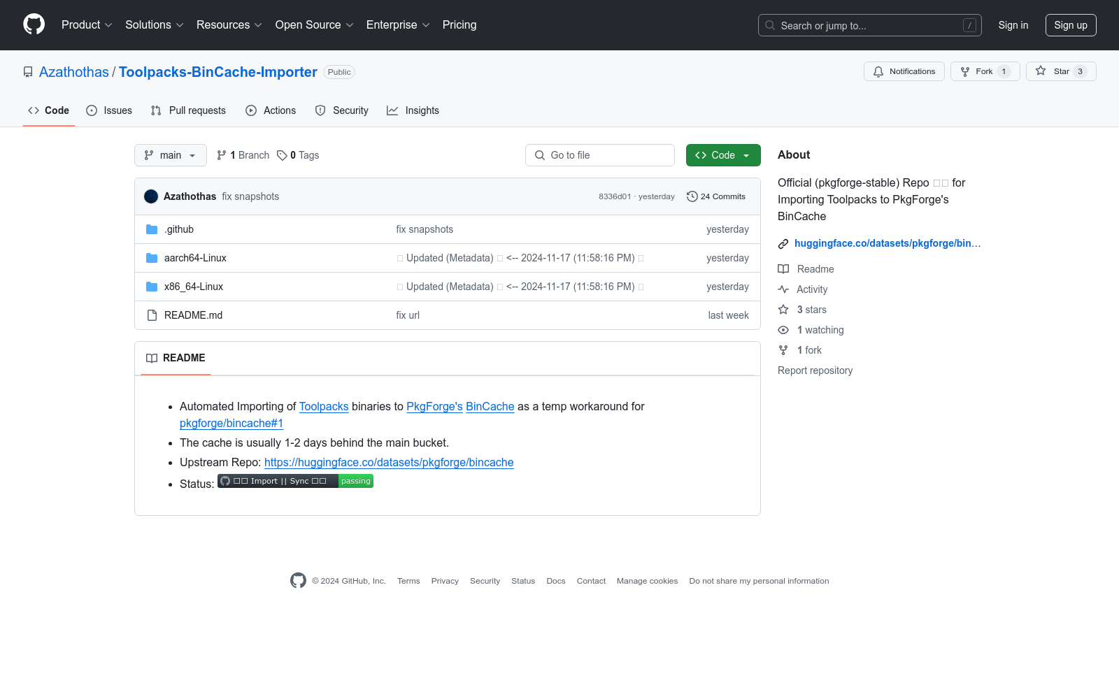Screen dimensions: 1119x699
Task: Open the Azathothas owner profile link
Action: pos(74,72)
